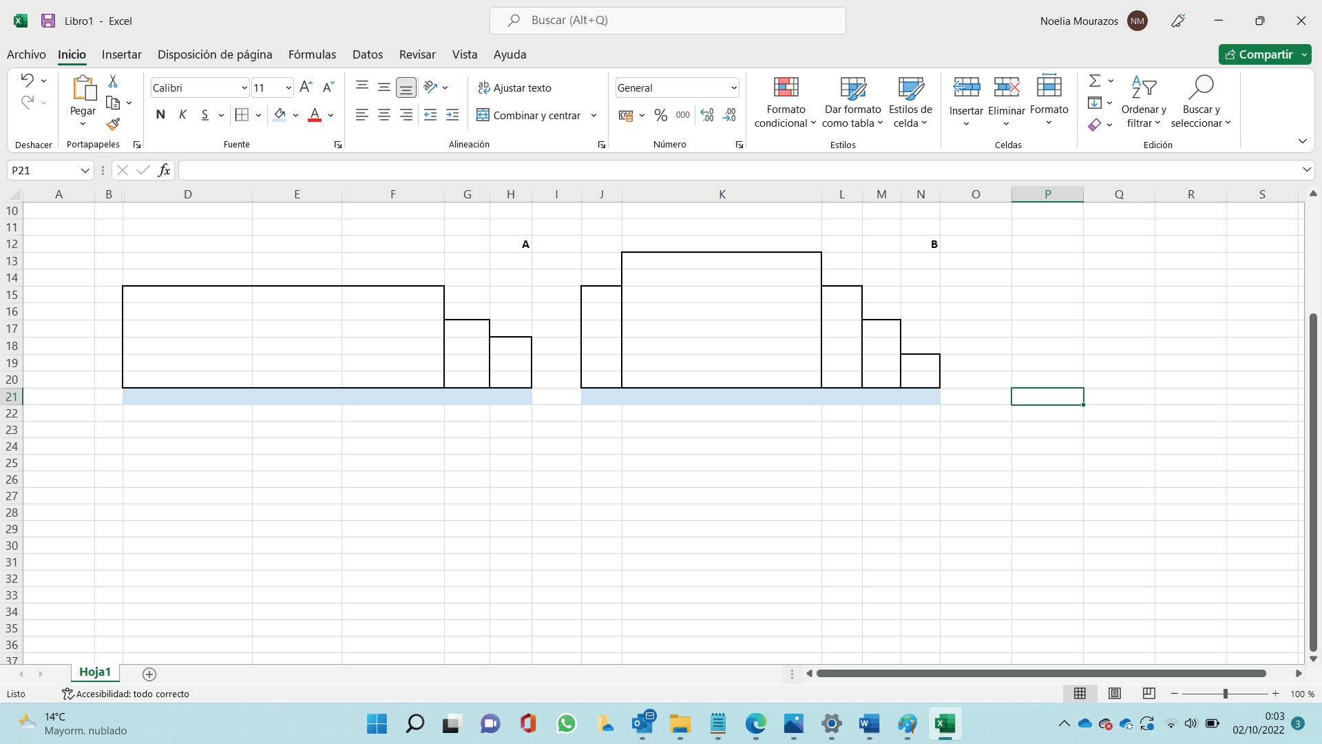Switch to the Fórmulas tab
Image resolution: width=1322 pixels, height=744 pixels.
coord(312,54)
